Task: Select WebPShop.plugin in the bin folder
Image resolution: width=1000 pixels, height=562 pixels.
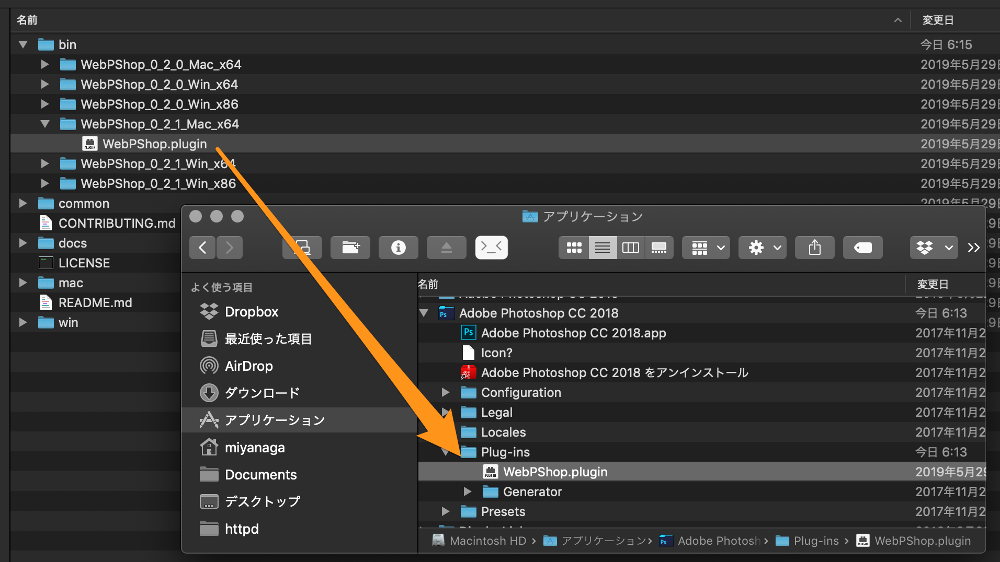Action: (x=505, y=144)
